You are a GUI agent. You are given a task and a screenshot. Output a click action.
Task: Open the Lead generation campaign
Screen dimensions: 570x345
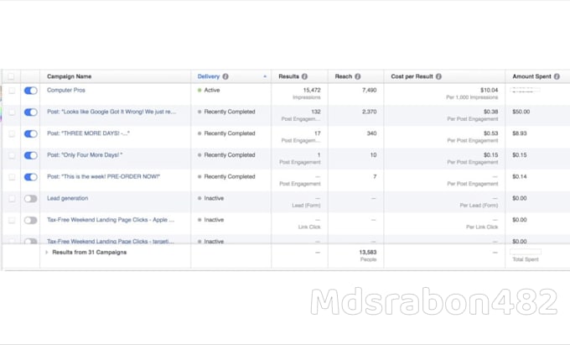pyautogui.click(x=68, y=198)
